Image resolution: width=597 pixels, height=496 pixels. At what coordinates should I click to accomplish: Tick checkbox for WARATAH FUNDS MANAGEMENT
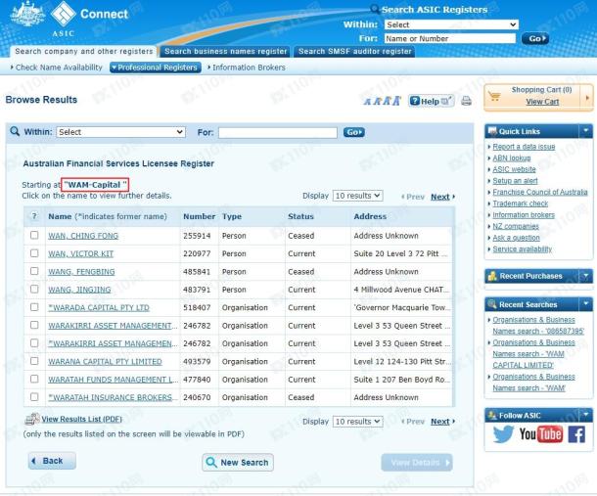[x=34, y=379]
